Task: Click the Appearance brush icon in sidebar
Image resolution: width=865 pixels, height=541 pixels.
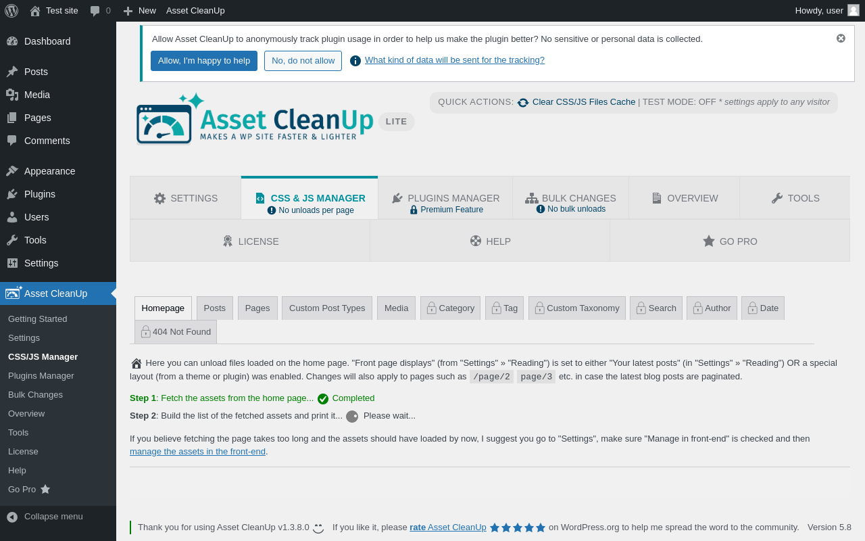Action: point(12,171)
